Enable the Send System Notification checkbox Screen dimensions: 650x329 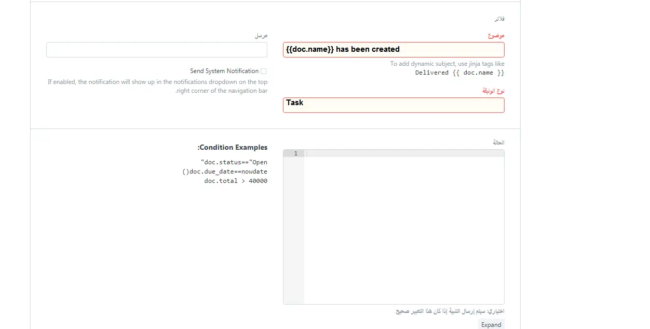tap(264, 71)
